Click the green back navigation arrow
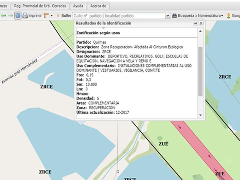This screenshot has height=180, width=240. [x=3, y=16]
